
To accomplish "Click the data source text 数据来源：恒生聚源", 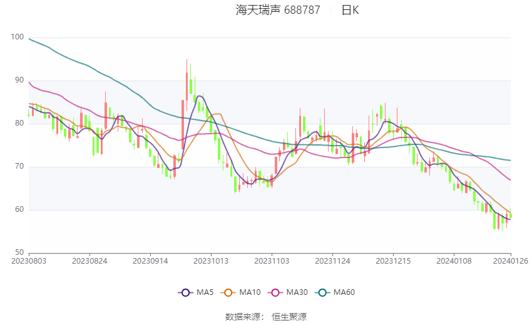I will click(x=266, y=317).
